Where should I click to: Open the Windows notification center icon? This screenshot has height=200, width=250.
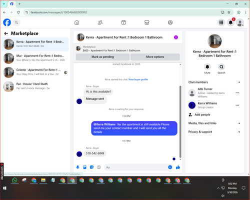coord(243,188)
